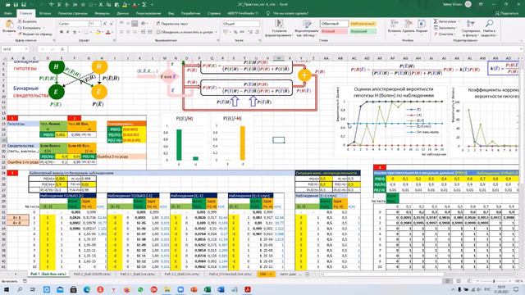Open the font size combo box
This screenshot has height=295, width=525.
coord(95,24)
